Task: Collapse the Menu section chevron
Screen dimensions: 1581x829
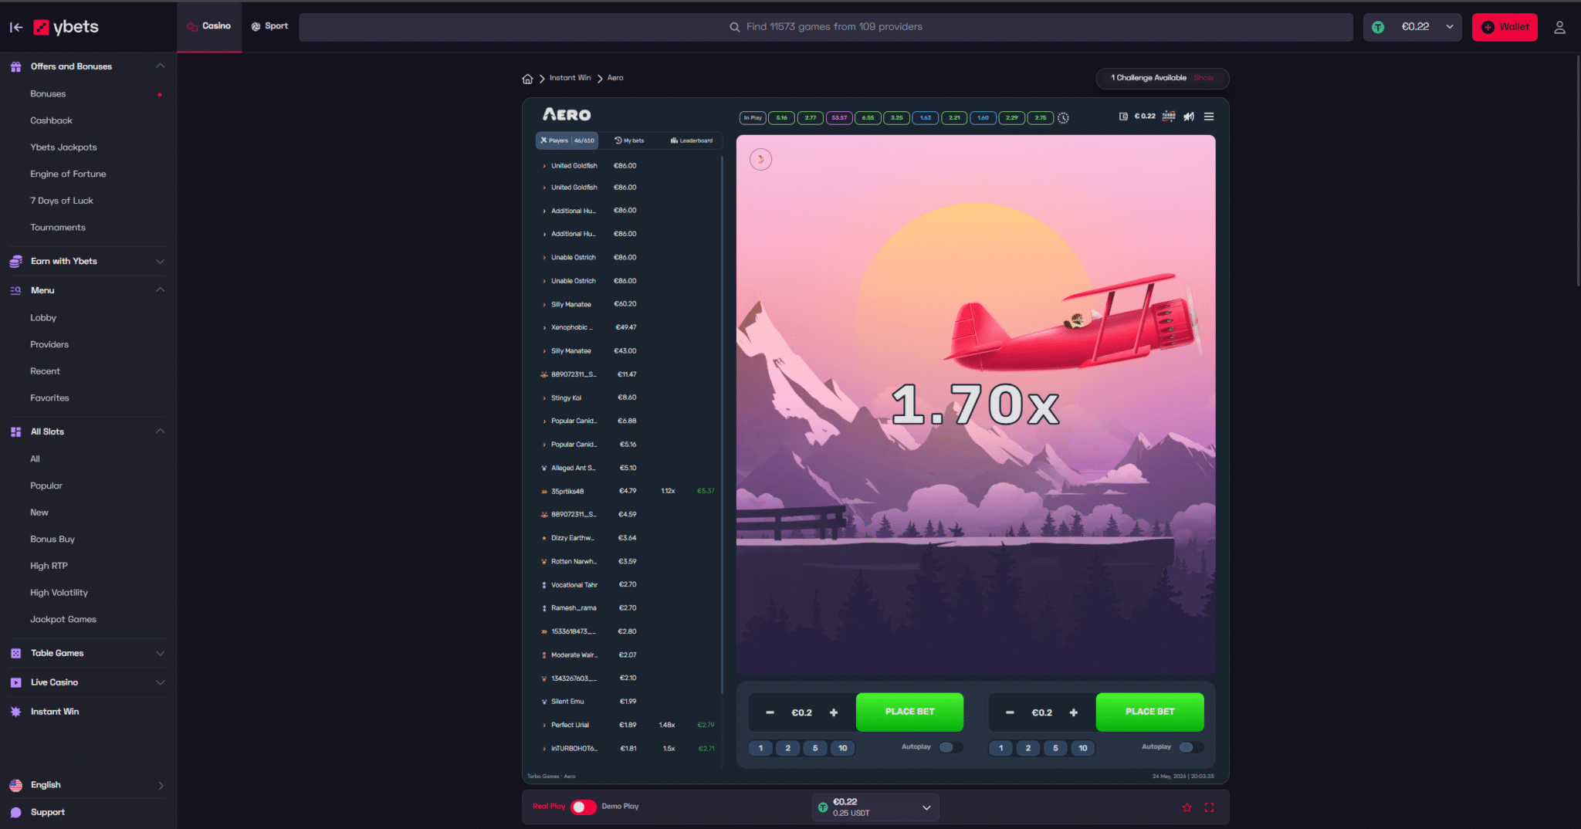Action: (160, 290)
